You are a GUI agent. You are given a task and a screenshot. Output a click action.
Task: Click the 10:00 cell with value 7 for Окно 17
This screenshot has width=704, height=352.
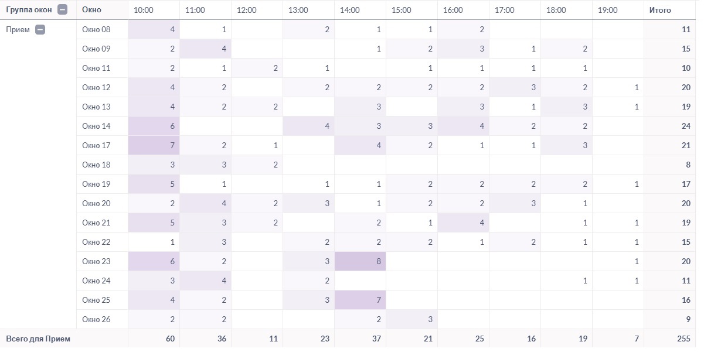[154, 145]
